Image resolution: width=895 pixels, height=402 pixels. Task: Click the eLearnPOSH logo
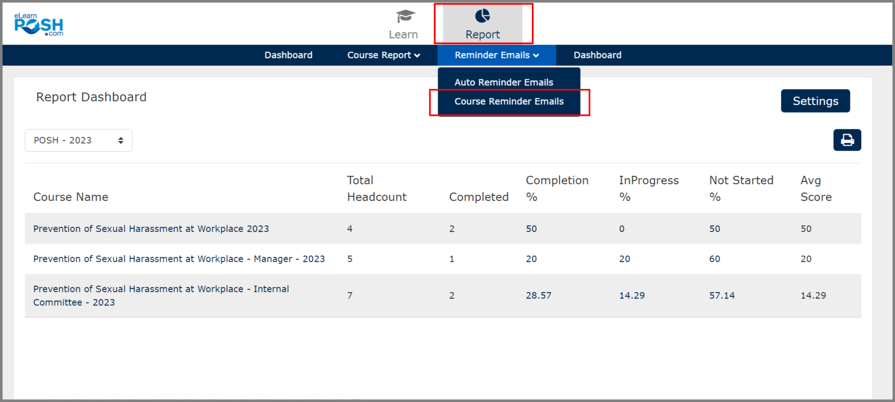pos(39,25)
